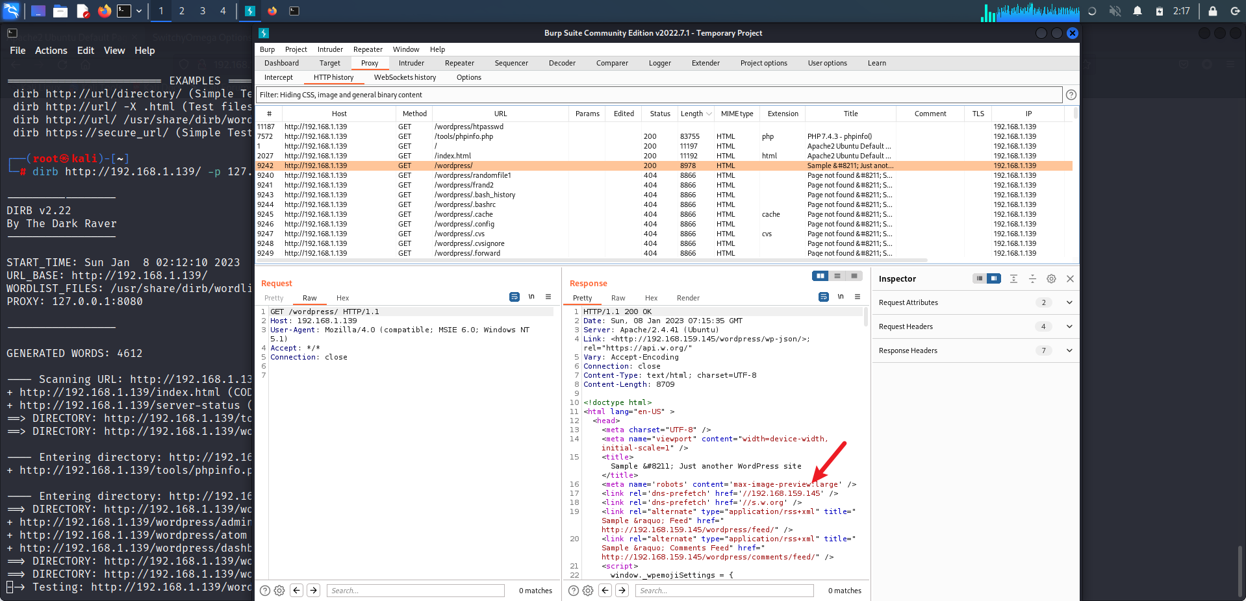1246x601 pixels.
Task: Switch Request view to Pretty
Action: coord(273,298)
